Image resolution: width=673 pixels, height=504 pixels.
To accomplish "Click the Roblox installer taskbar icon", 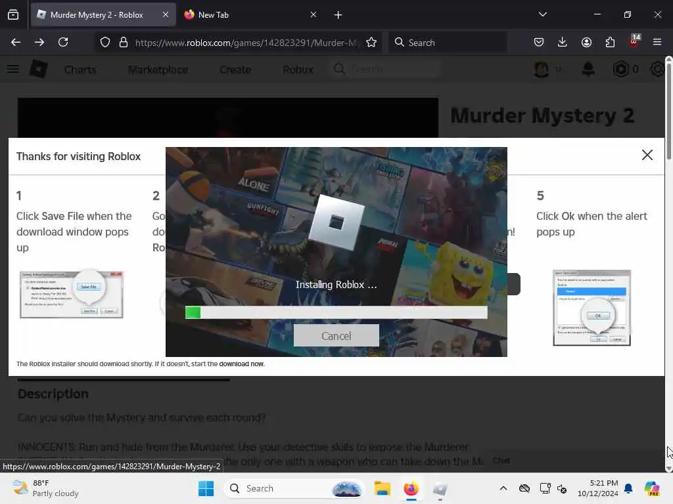I will [x=440, y=488].
